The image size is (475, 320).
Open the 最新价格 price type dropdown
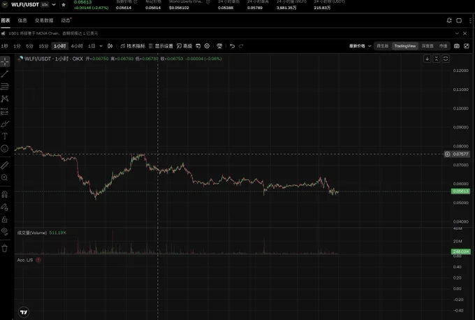(x=360, y=46)
